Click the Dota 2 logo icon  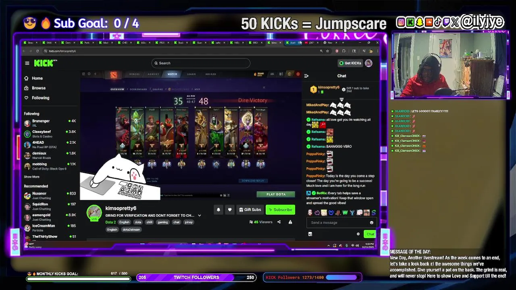pyautogui.click(x=114, y=75)
